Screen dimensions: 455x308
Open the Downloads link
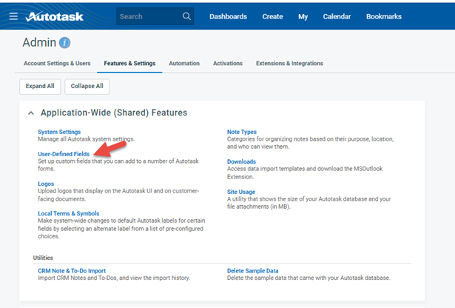tap(241, 161)
